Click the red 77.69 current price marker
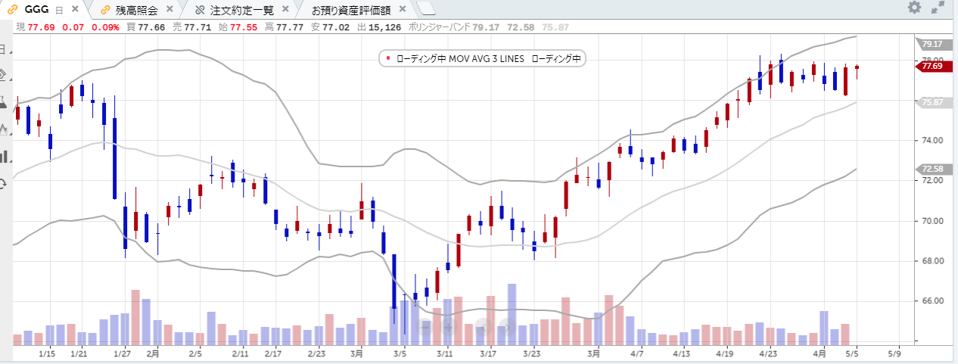The width and height of the screenshot is (958, 364). click(x=930, y=67)
